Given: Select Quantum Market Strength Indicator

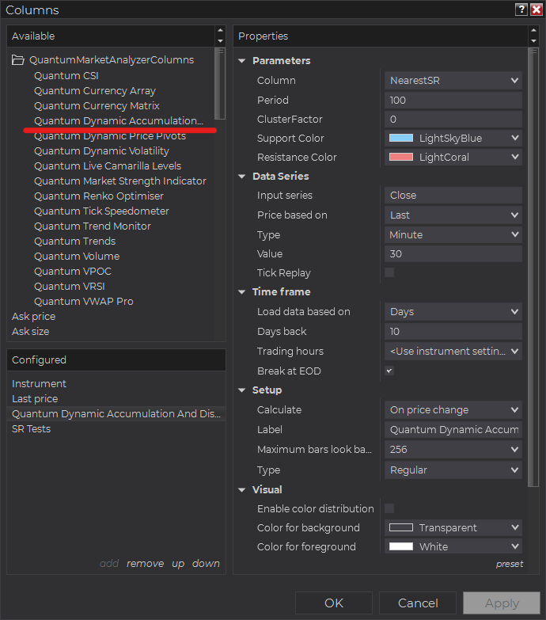Looking at the screenshot, I should 120,181.
